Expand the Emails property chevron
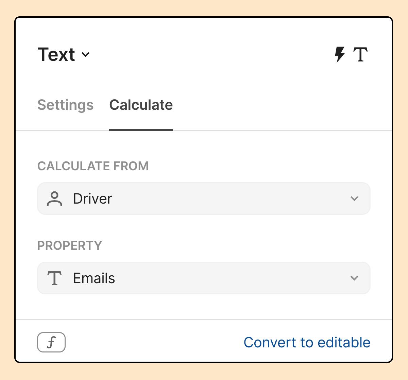The width and height of the screenshot is (408, 380). click(354, 278)
